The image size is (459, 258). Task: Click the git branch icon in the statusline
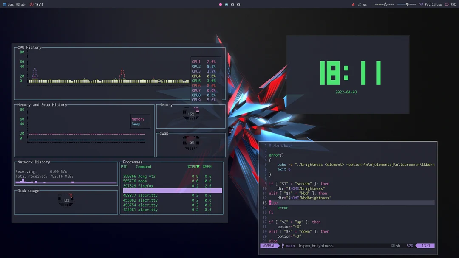pyautogui.click(x=282, y=246)
